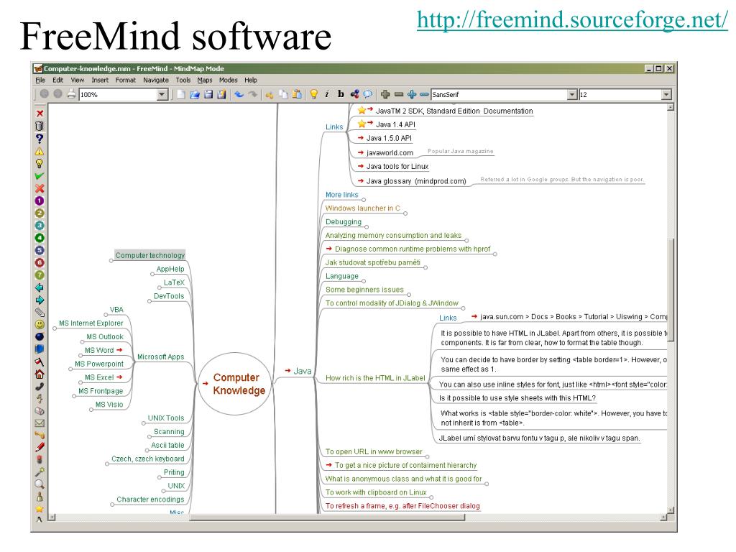This screenshot has height=552, width=736.
Task: Add the priority 1 purple circle icon
Action: pyautogui.click(x=40, y=201)
